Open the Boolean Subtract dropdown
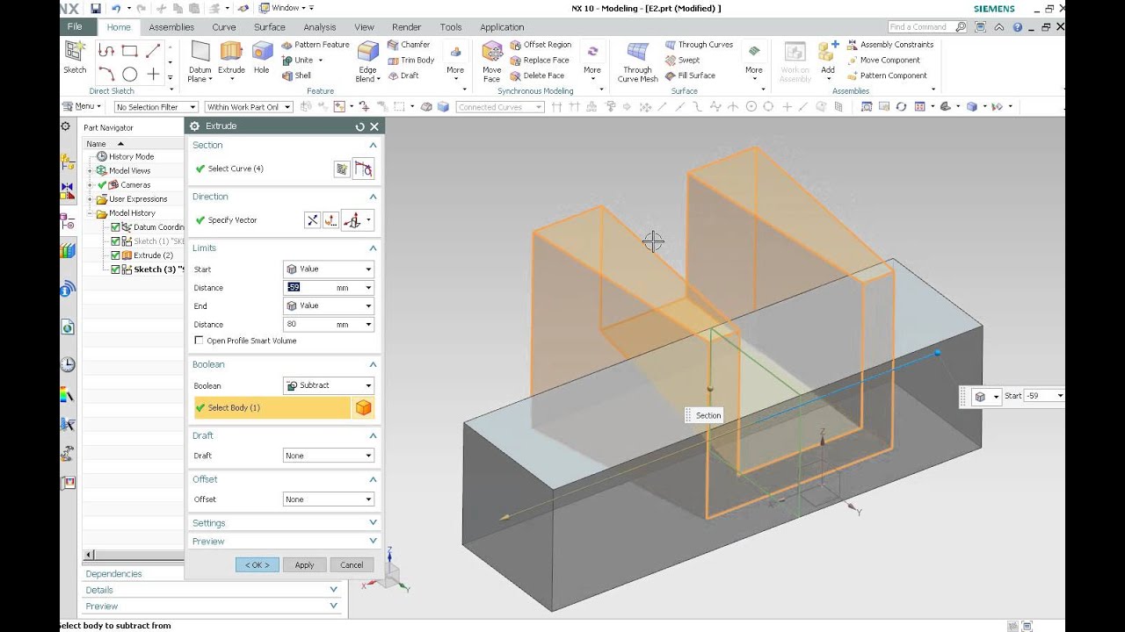Screen dimensions: 1125x632 tap(329, 385)
